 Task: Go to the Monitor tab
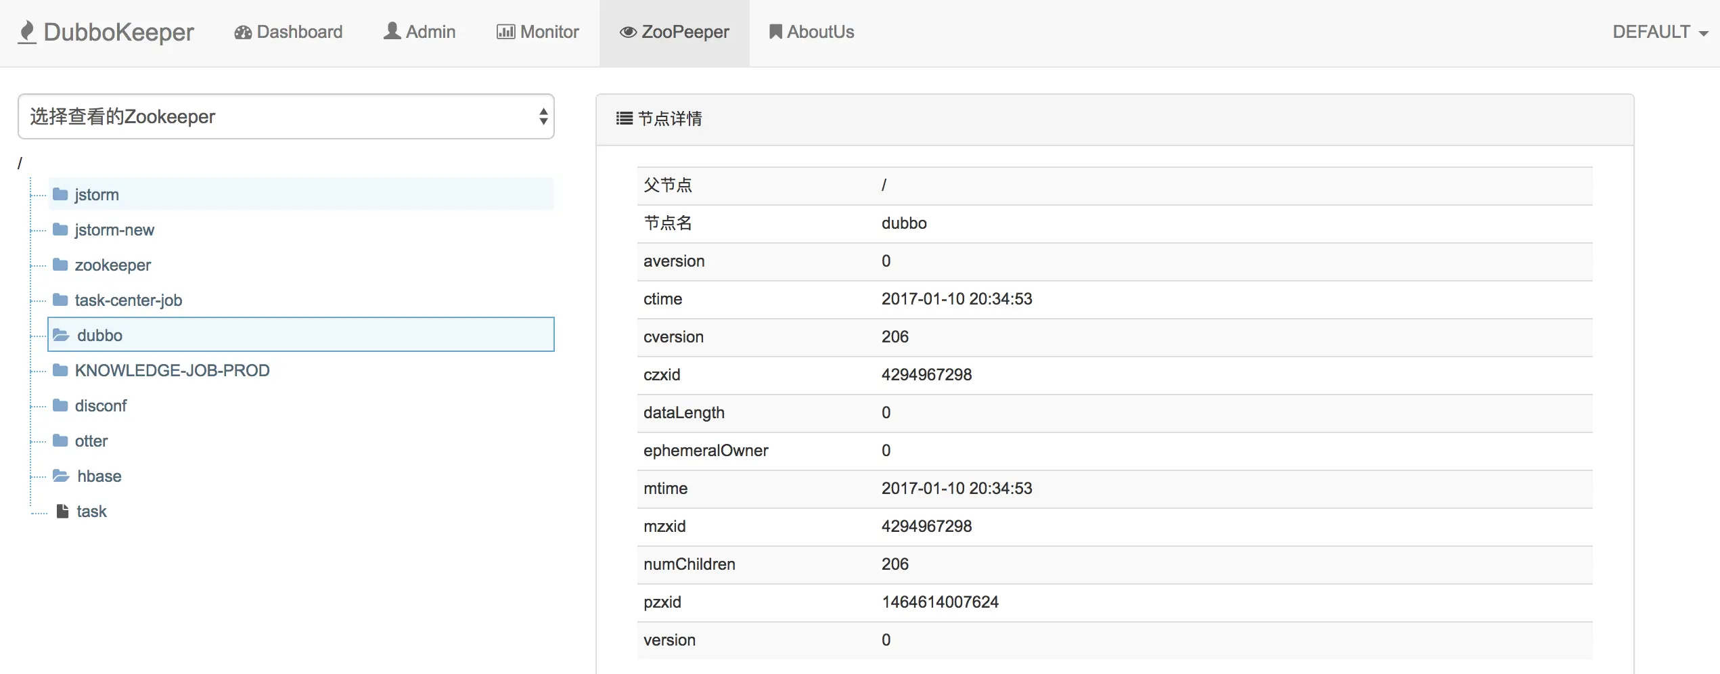[538, 32]
